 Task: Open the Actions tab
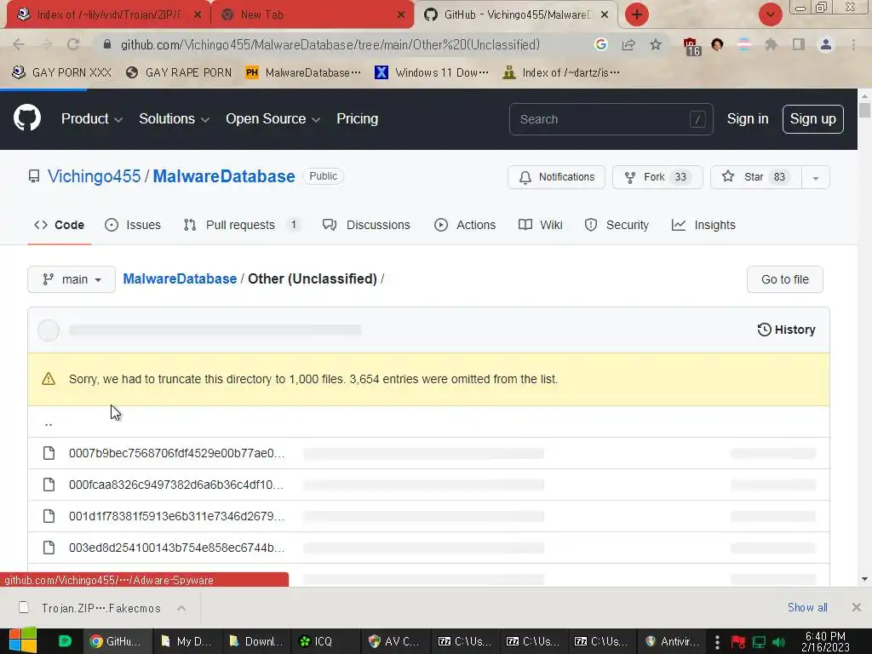tap(465, 225)
